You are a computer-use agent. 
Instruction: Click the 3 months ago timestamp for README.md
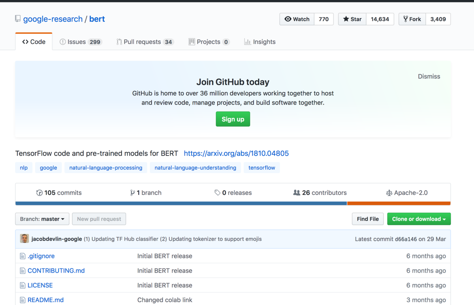(426, 299)
